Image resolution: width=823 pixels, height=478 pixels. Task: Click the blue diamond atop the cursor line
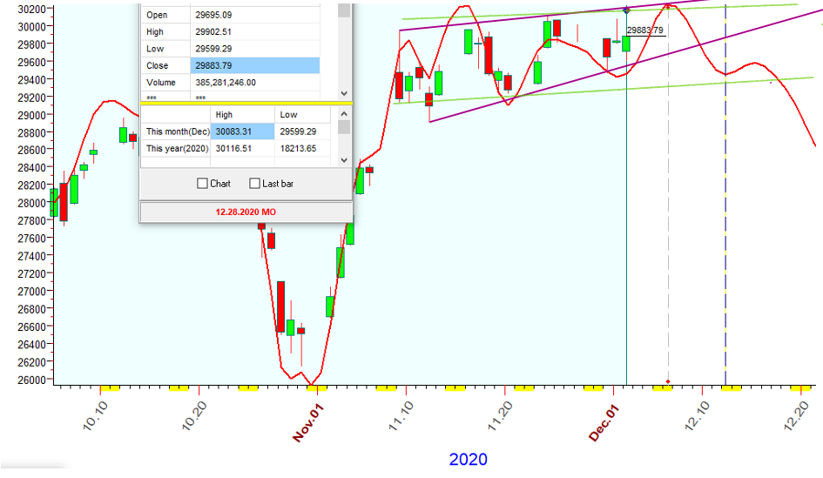tap(627, 10)
